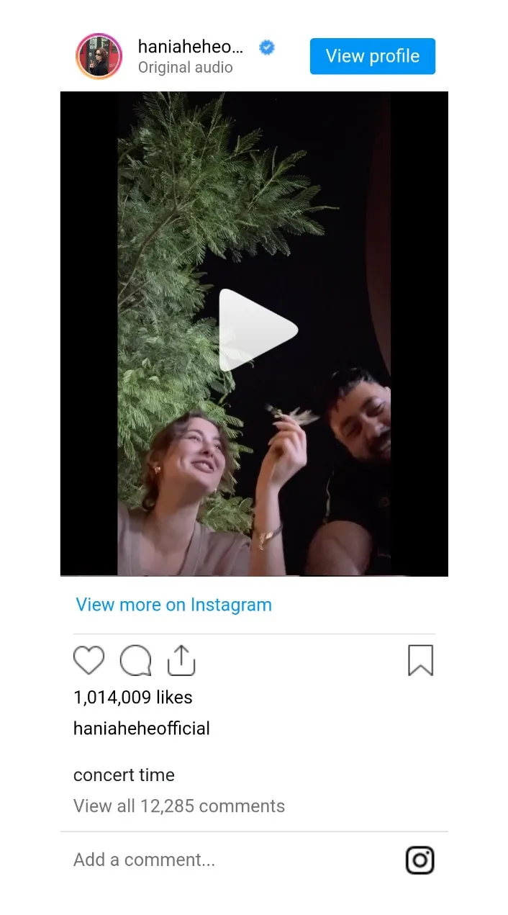Open comments via the speech bubble icon
Image resolution: width=508 pixels, height=915 pixels.
click(x=135, y=660)
